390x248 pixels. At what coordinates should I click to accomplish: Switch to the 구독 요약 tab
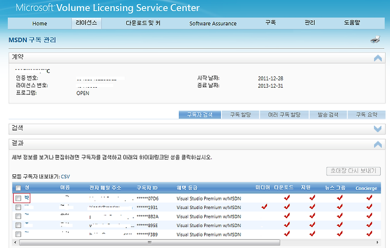click(x=367, y=115)
